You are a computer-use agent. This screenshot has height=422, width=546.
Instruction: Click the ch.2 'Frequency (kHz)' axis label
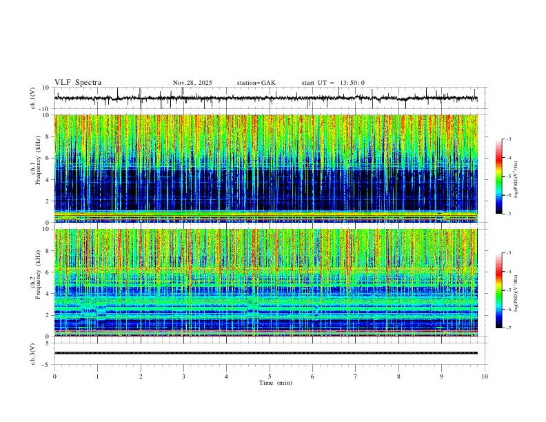click(x=38, y=274)
